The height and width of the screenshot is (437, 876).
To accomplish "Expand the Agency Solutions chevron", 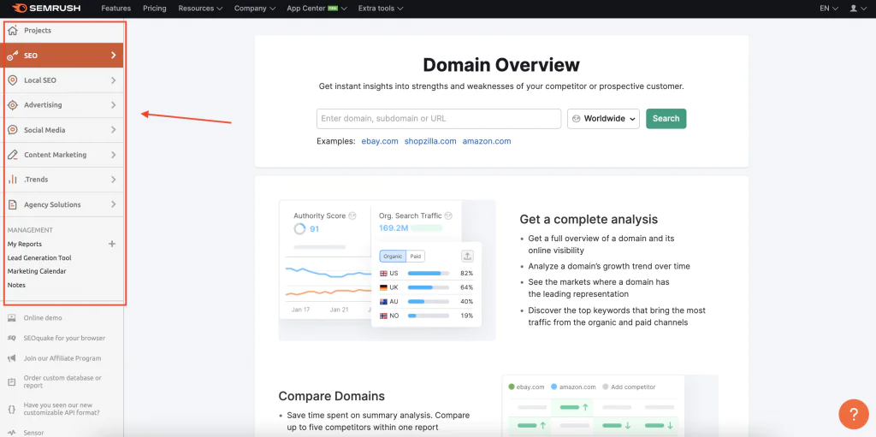I will 114,204.
